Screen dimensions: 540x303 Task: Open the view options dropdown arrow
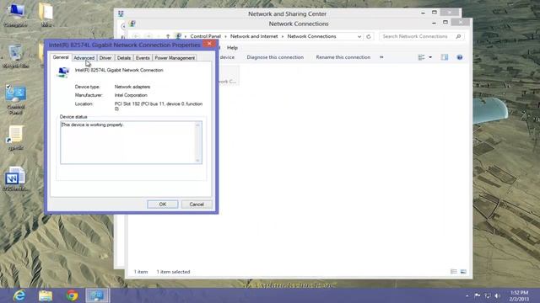(x=430, y=57)
